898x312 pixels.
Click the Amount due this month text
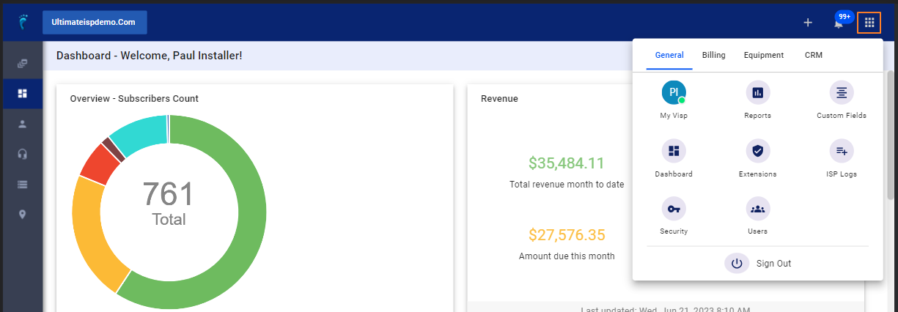pos(567,256)
